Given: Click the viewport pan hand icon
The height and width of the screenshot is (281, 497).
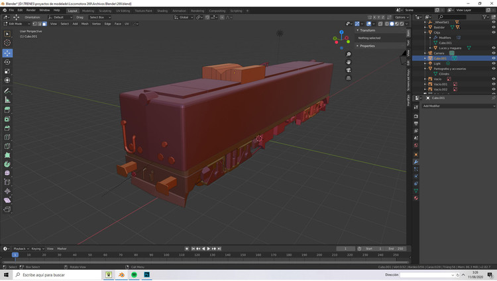Looking at the screenshot, I should click(x=349, y=62).
